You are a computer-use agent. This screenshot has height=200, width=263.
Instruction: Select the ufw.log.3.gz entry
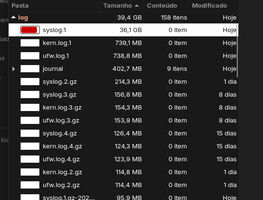(123, 121)
